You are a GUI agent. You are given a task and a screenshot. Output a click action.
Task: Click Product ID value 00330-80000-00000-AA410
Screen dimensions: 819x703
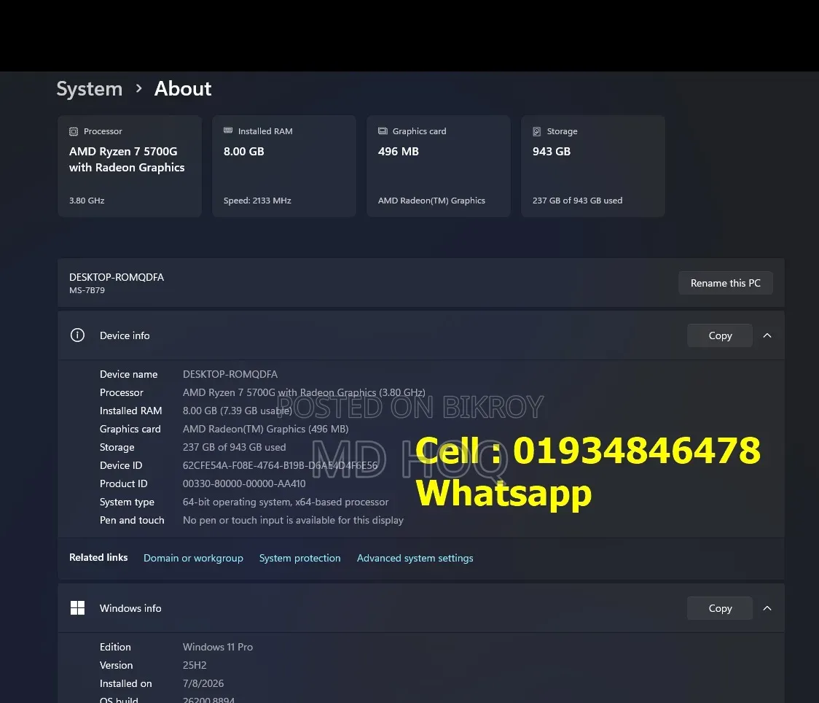(x=244, y=483)
